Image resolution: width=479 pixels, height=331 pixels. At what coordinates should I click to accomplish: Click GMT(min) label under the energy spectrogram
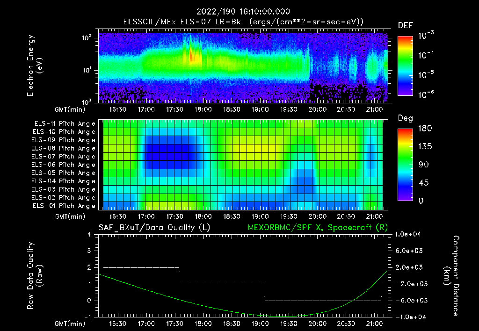70,109
